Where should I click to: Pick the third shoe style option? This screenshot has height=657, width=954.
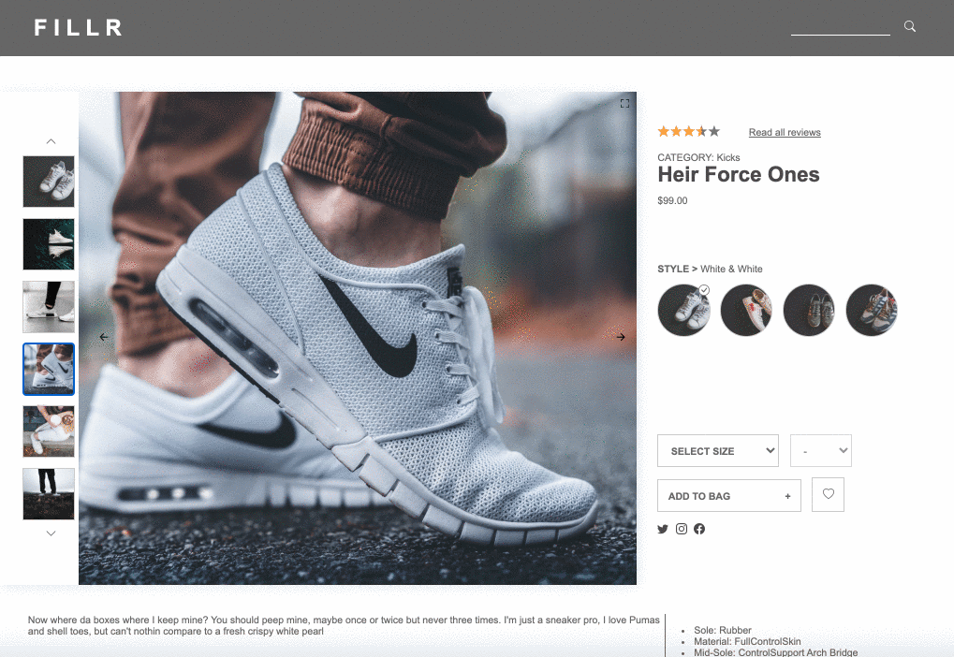tap(809, 310)
